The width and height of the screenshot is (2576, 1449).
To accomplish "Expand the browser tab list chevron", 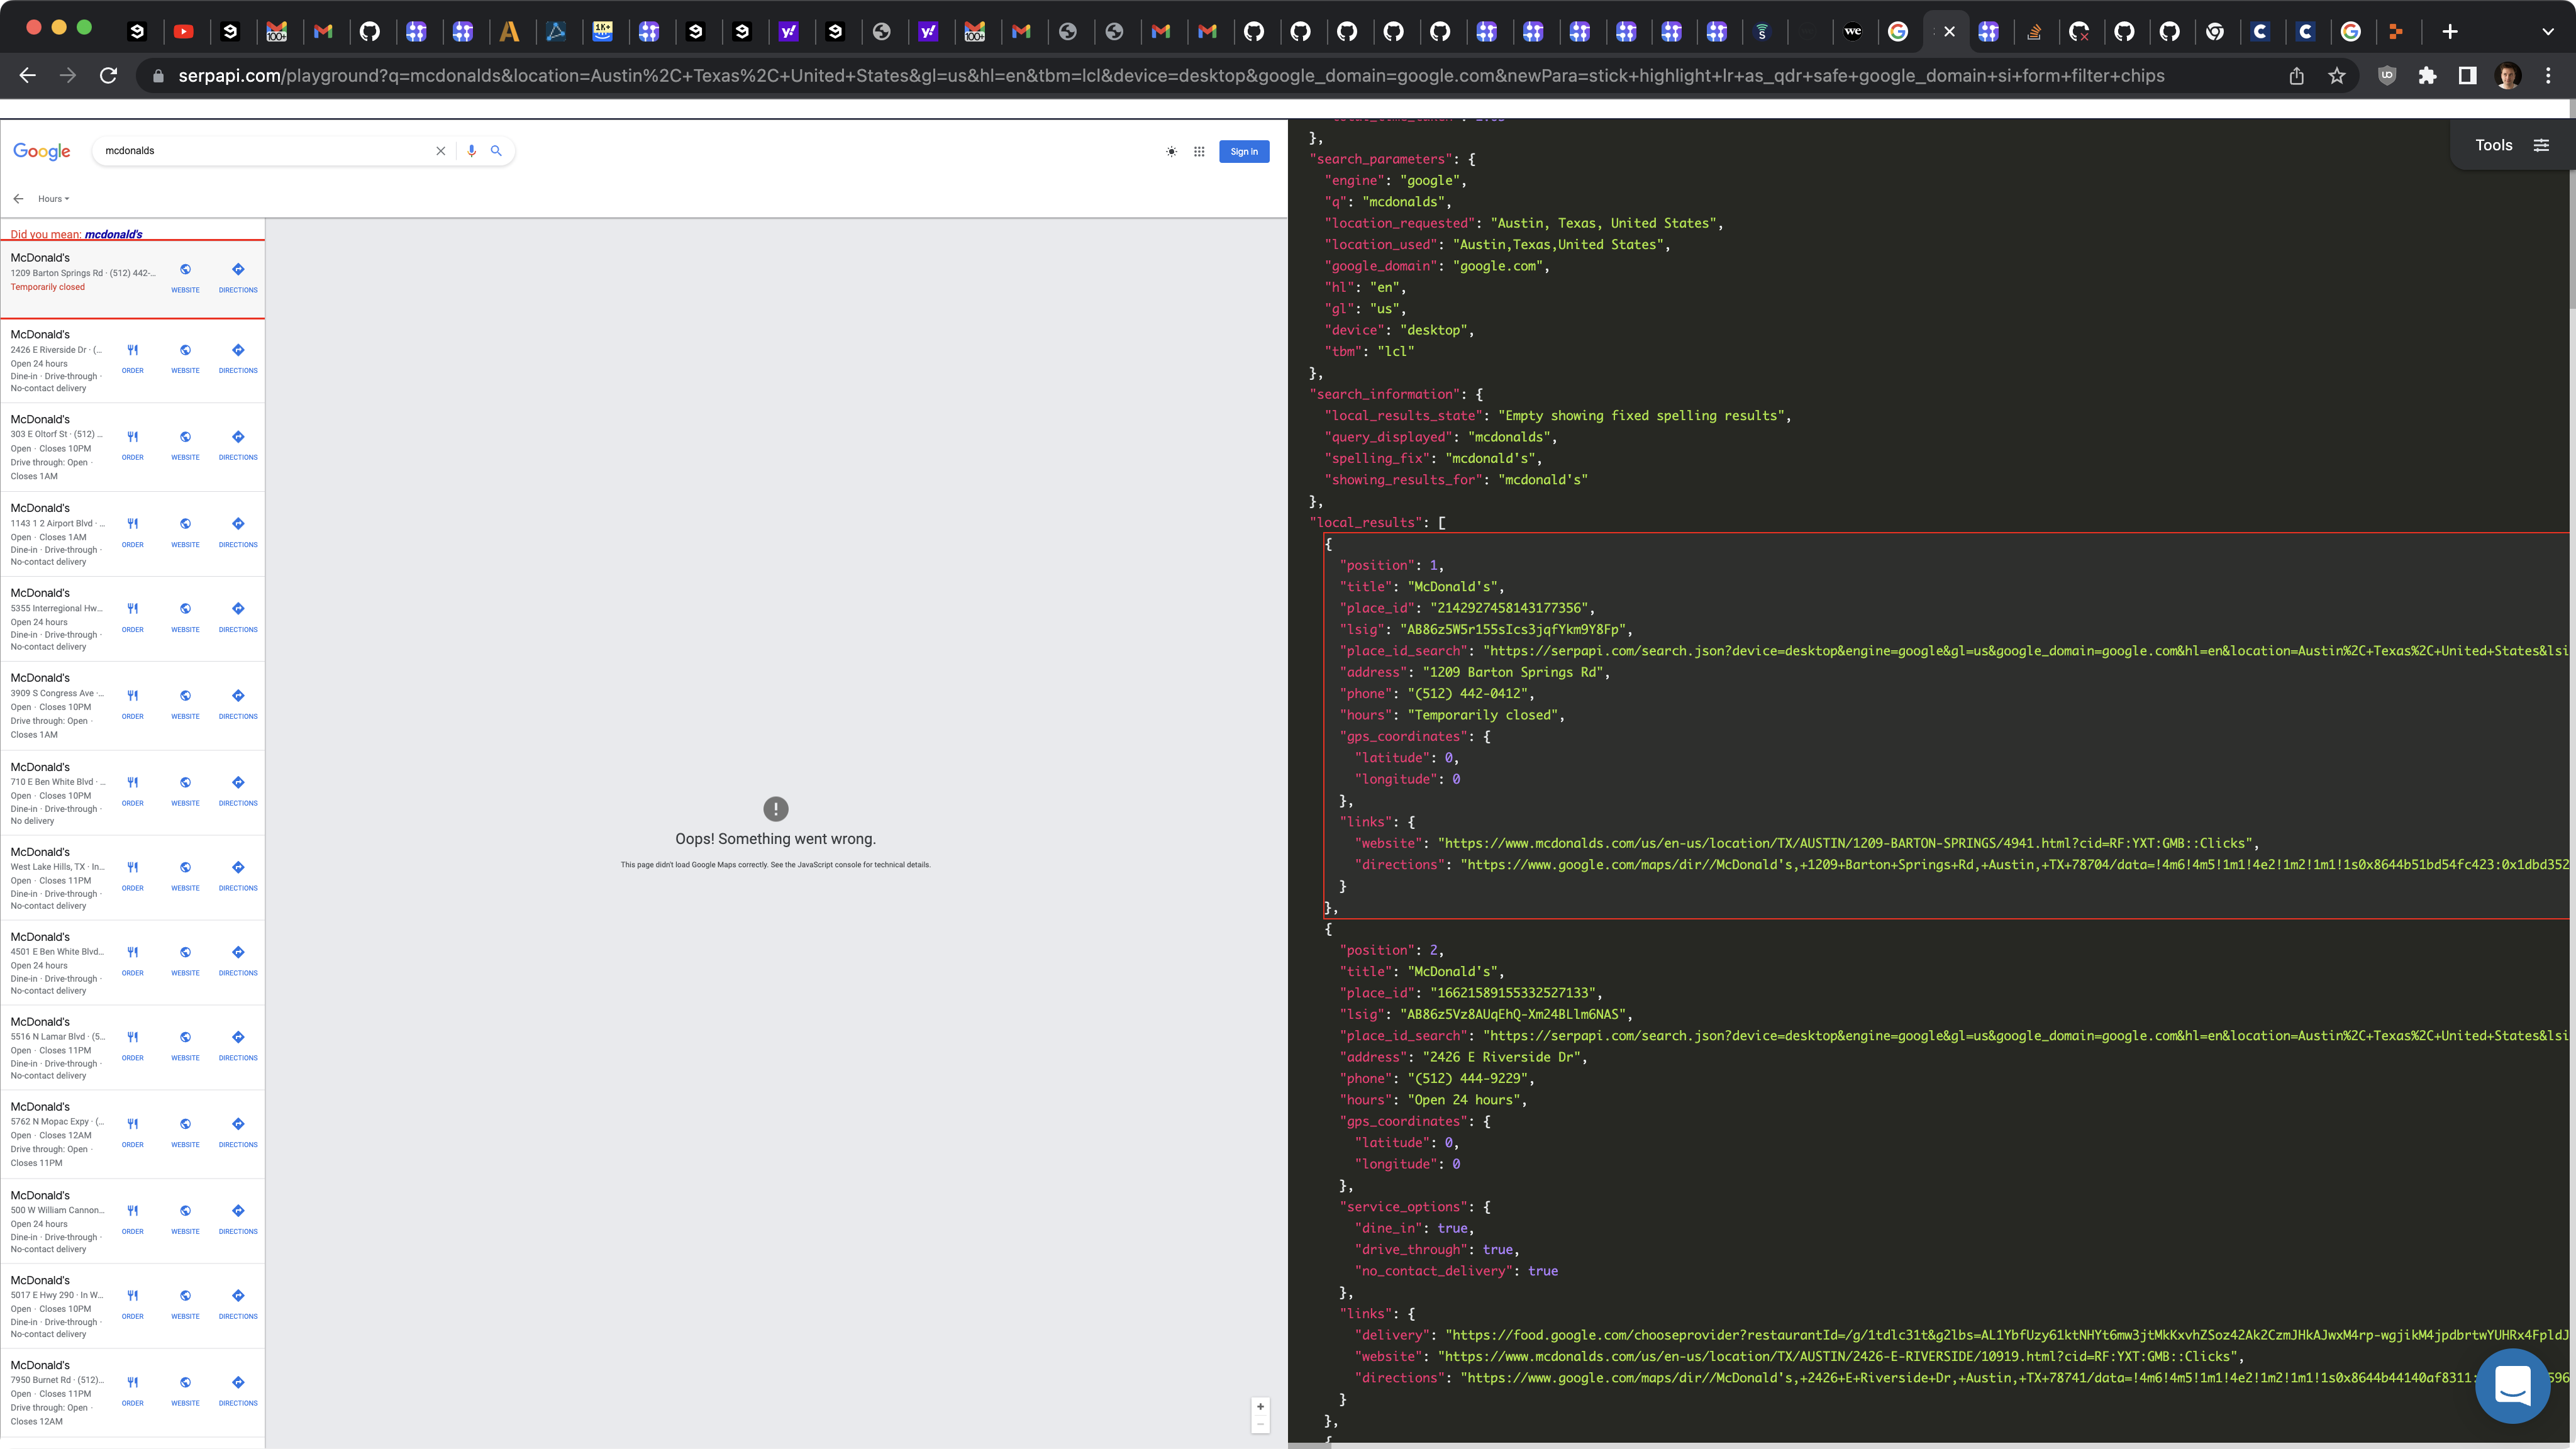I will [x=2547, y=32].
